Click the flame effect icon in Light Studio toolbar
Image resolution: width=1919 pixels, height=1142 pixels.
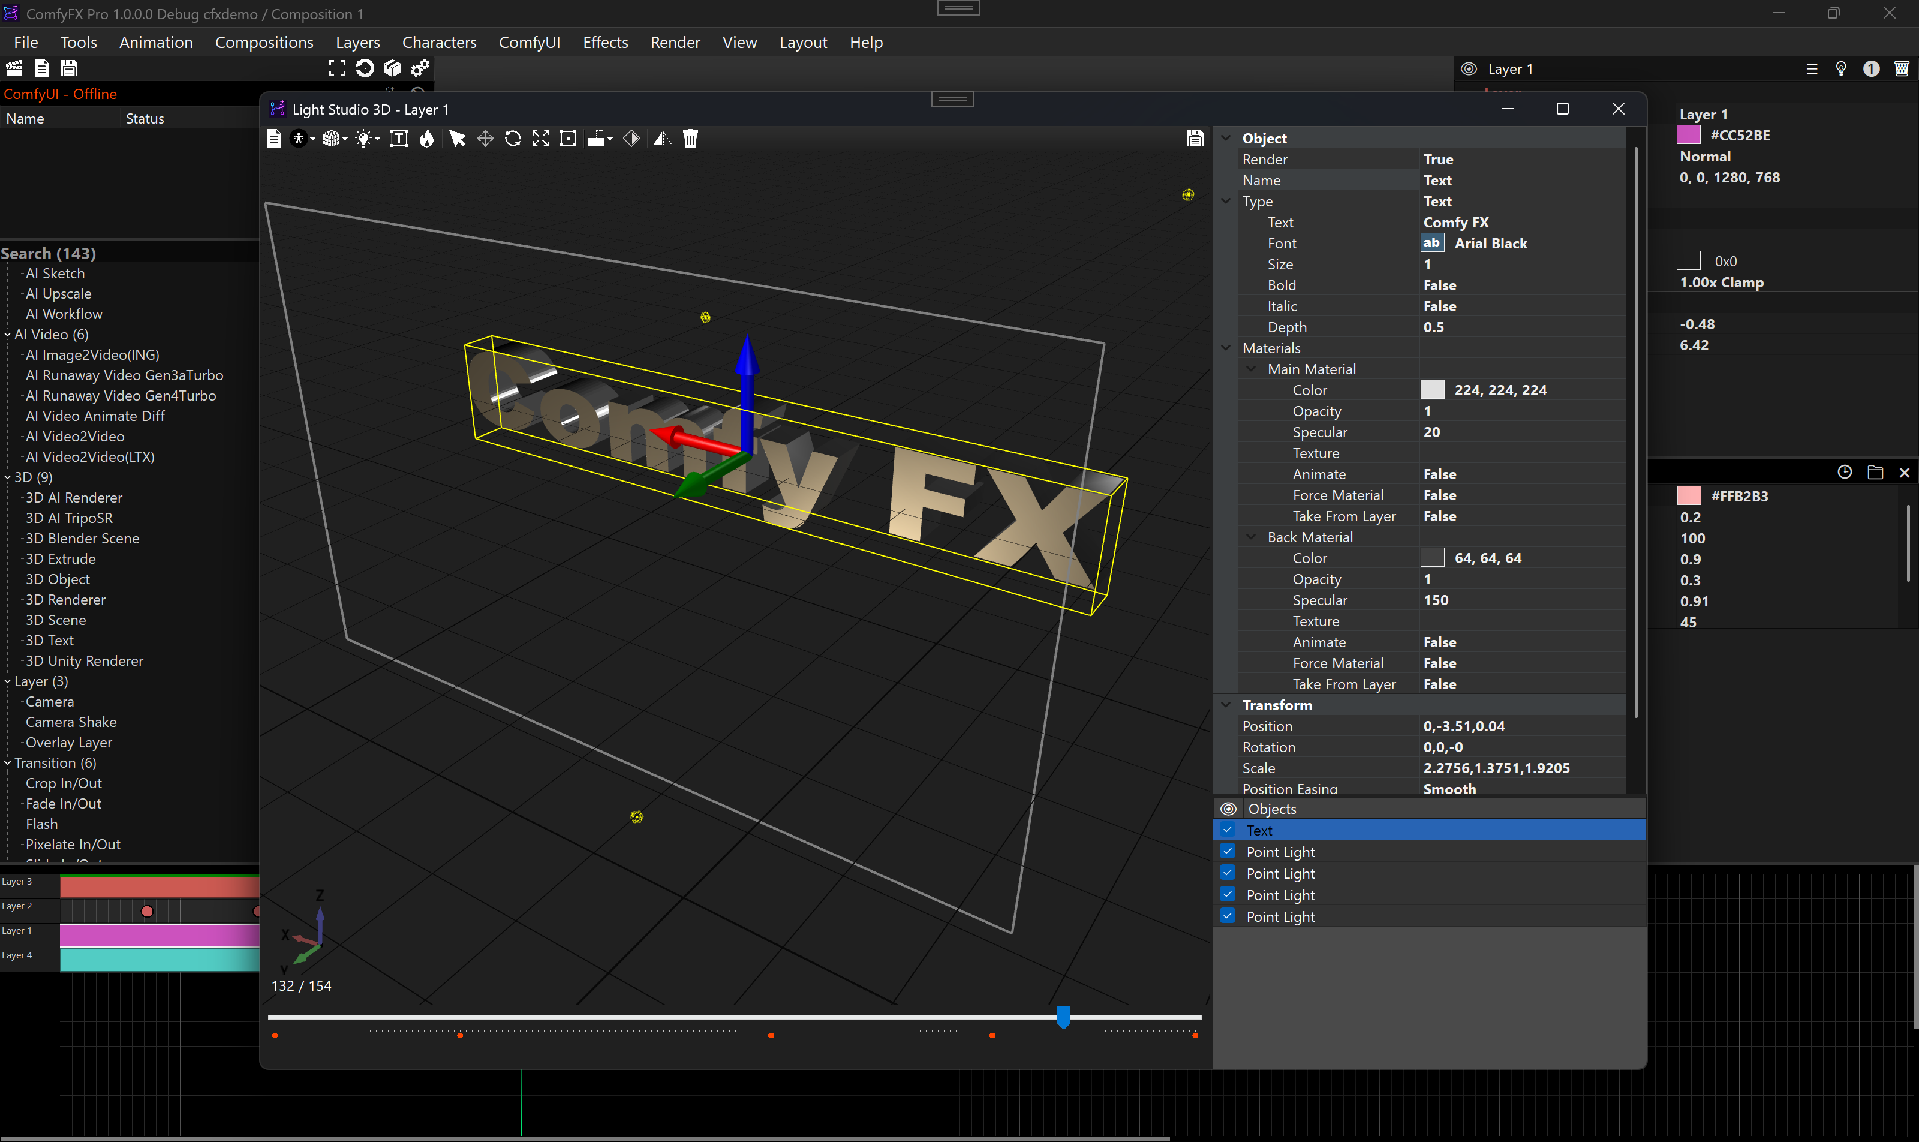[426, 139]
